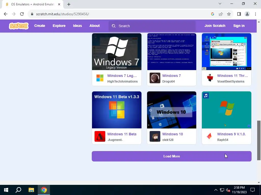Viewport: 261px width, 195px height.
Task: Click Join Scratch link
Action: (x=215, y=26)
